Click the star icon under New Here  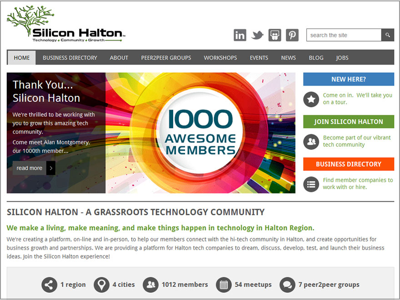[x=311, y=99]
